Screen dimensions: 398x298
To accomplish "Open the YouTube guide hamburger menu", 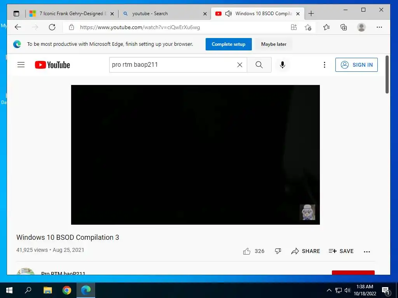I will pos(21,65).
